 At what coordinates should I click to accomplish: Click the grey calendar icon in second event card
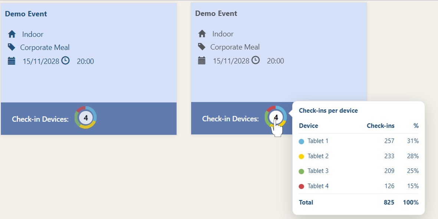(202, 61)
